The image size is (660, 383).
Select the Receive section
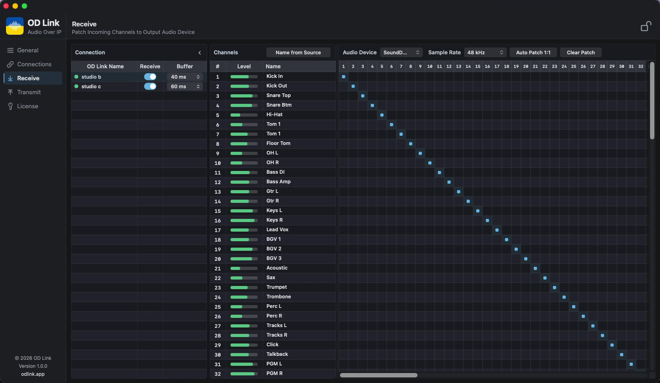33,78
